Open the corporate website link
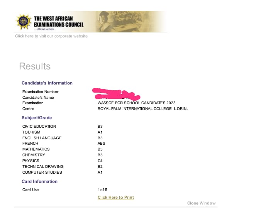278x208 pixels. pyautogui.click(x=51, y=36)
